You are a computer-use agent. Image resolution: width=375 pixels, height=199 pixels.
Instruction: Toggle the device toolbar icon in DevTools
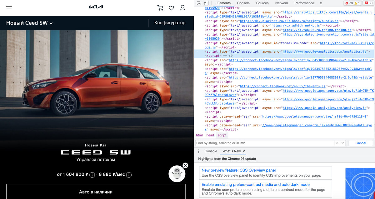[206, 3]
